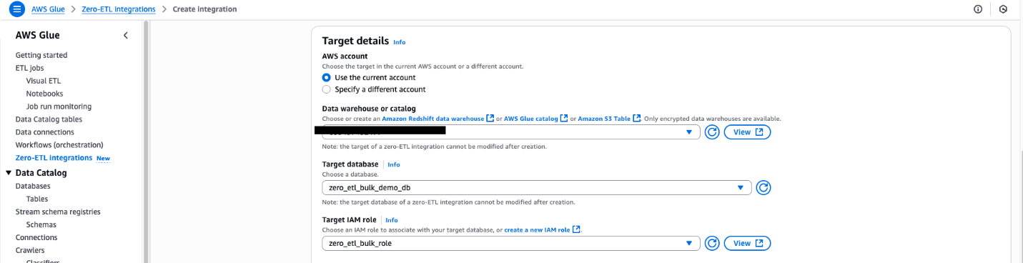This screenshot has height=263, width=1023.
Task: Click the hexagon settings icon at top right
Action: click(1003, 9)
